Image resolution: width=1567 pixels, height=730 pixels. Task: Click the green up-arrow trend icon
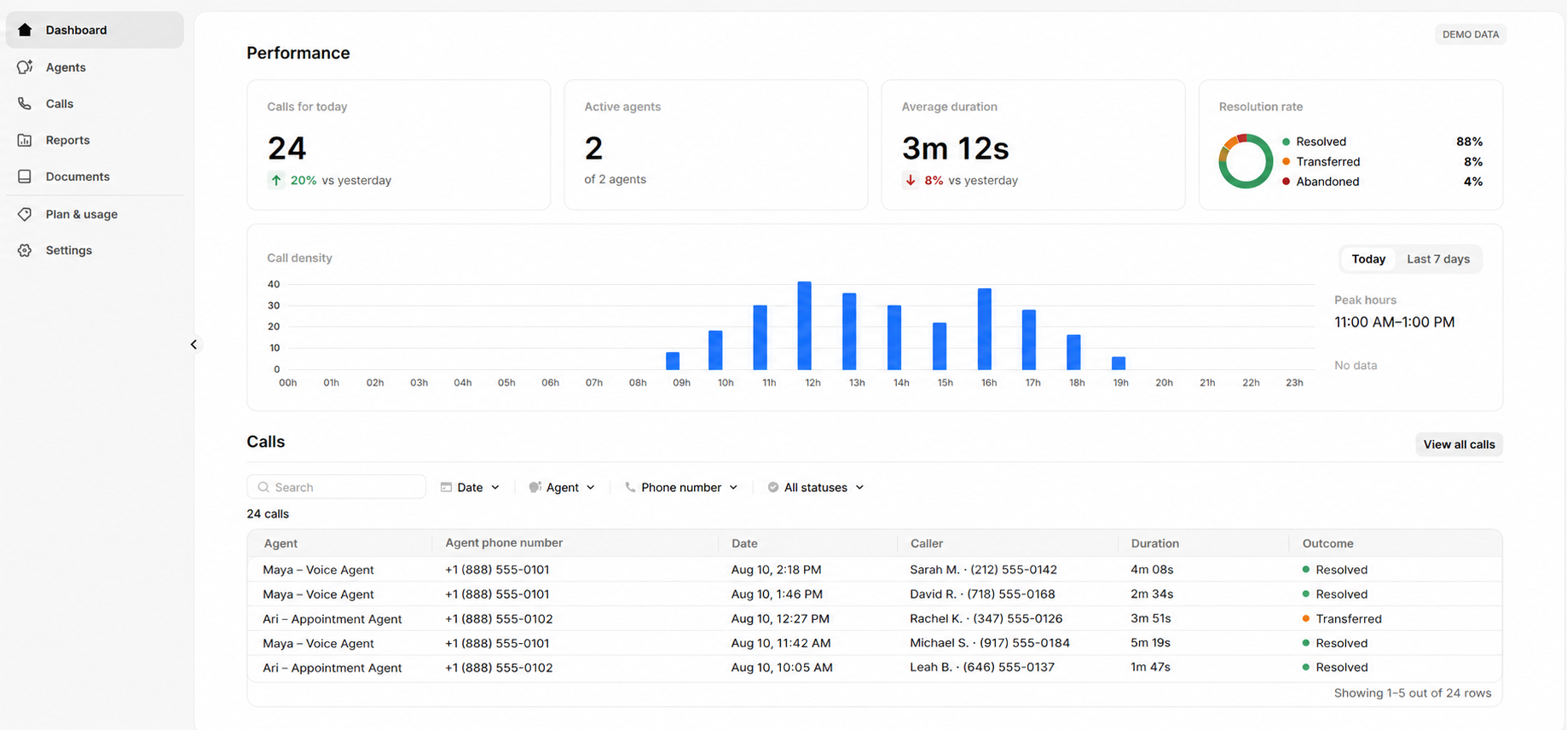(x=276, y=180)
